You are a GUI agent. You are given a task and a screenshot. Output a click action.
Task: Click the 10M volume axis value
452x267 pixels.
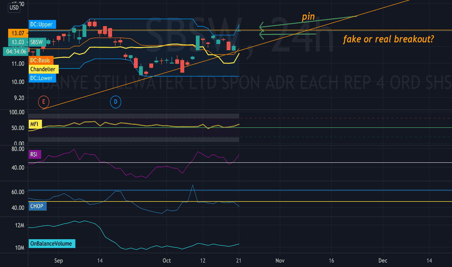(x=19, y=248)
